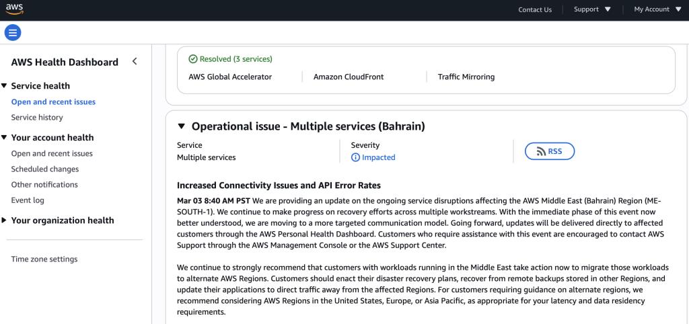Click AWS Global Accelerator service name
Image resolution: width=689 pixels, height=324 pixels.
tap(230, 77)
